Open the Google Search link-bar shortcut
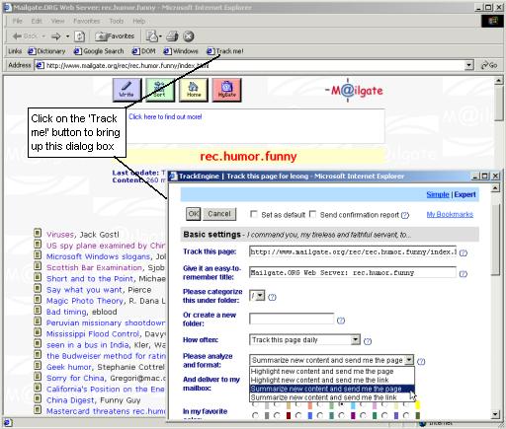 [x=99, y=51]
